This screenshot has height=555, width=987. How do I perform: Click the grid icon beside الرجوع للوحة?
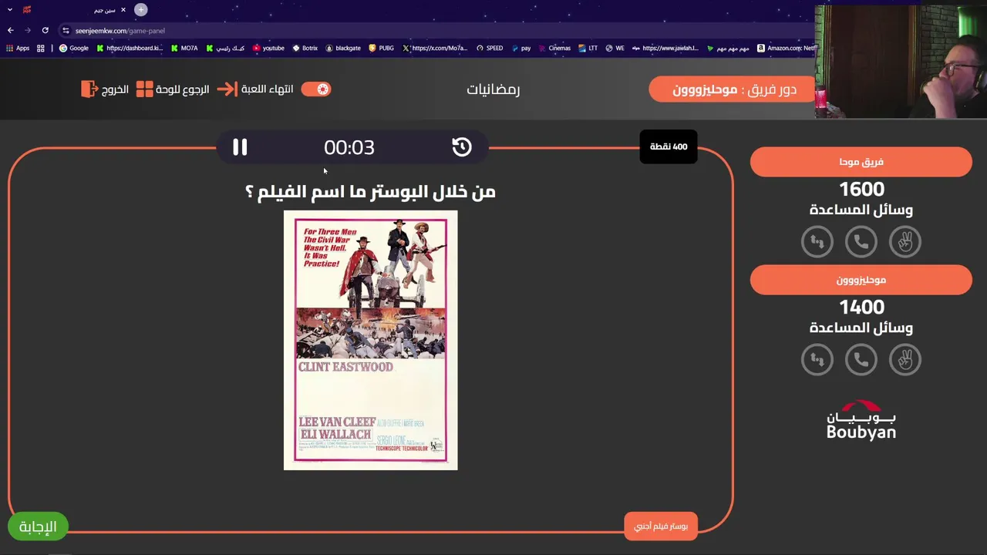pos(144,89)
